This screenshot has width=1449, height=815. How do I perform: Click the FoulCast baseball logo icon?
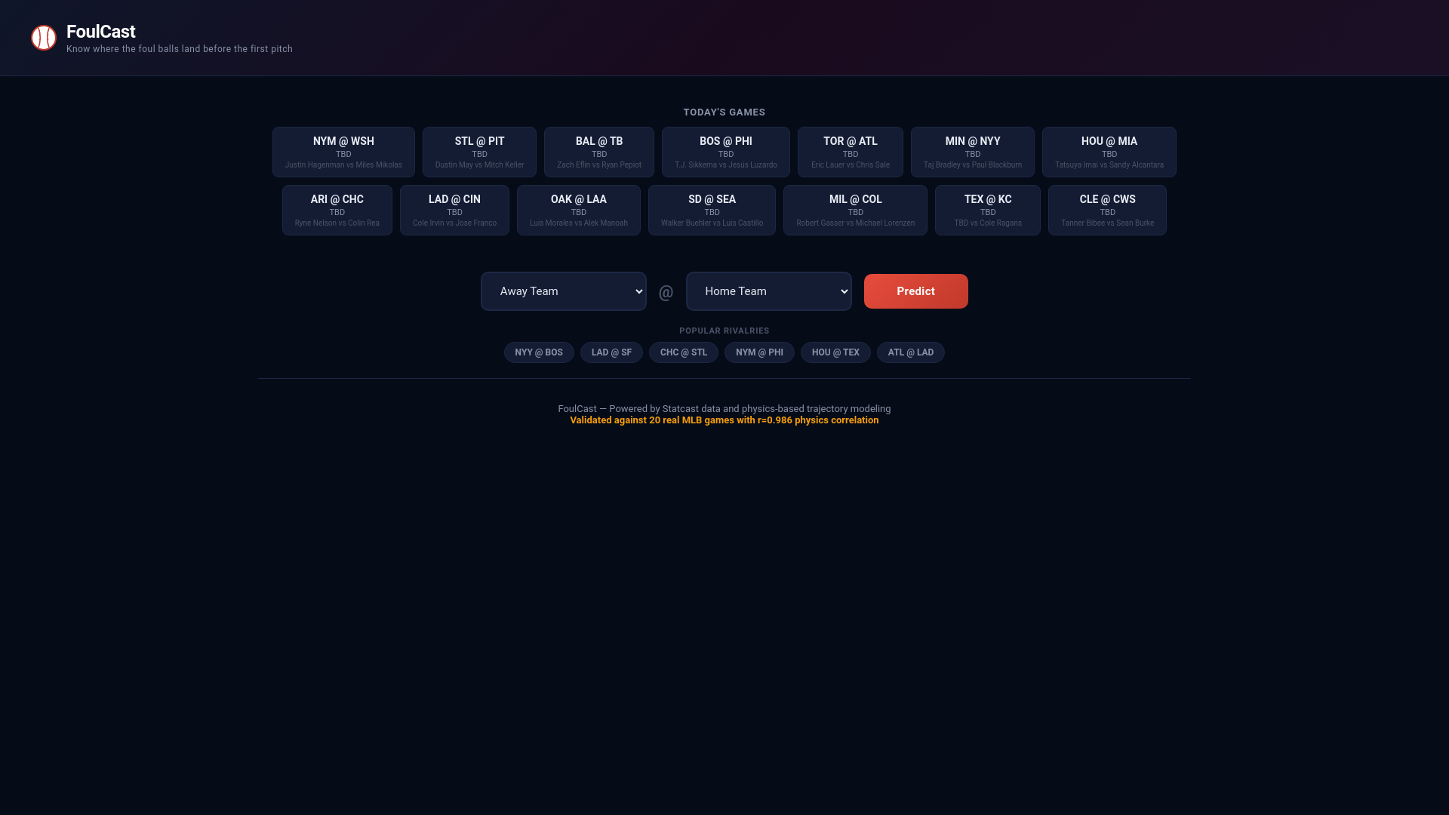click(x=44, y=38)
